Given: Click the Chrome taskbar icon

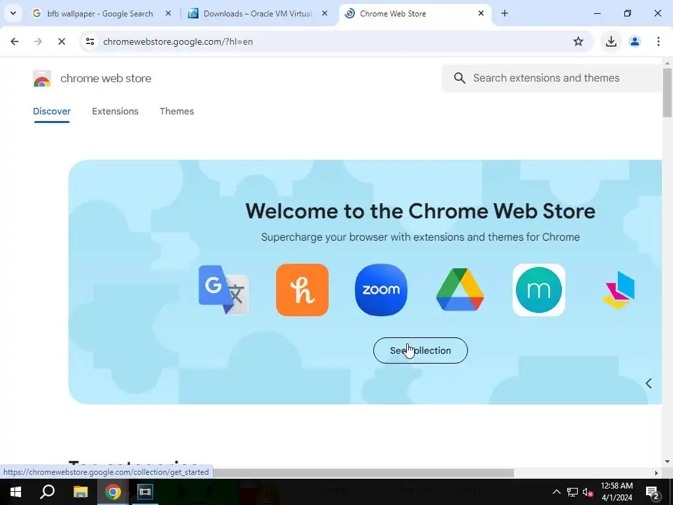Looking at the screenshot, I should click(113, 492).
